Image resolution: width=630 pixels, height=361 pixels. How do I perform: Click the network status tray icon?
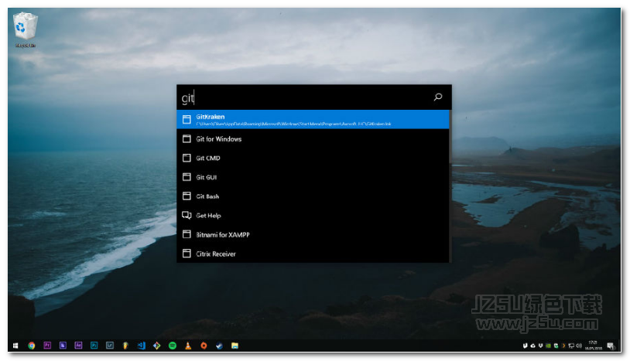tap(571, 346)
